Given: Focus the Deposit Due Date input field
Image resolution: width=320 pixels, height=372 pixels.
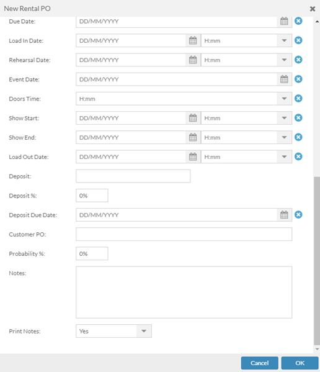Looking at the screenshot, I should pos(177,215).
